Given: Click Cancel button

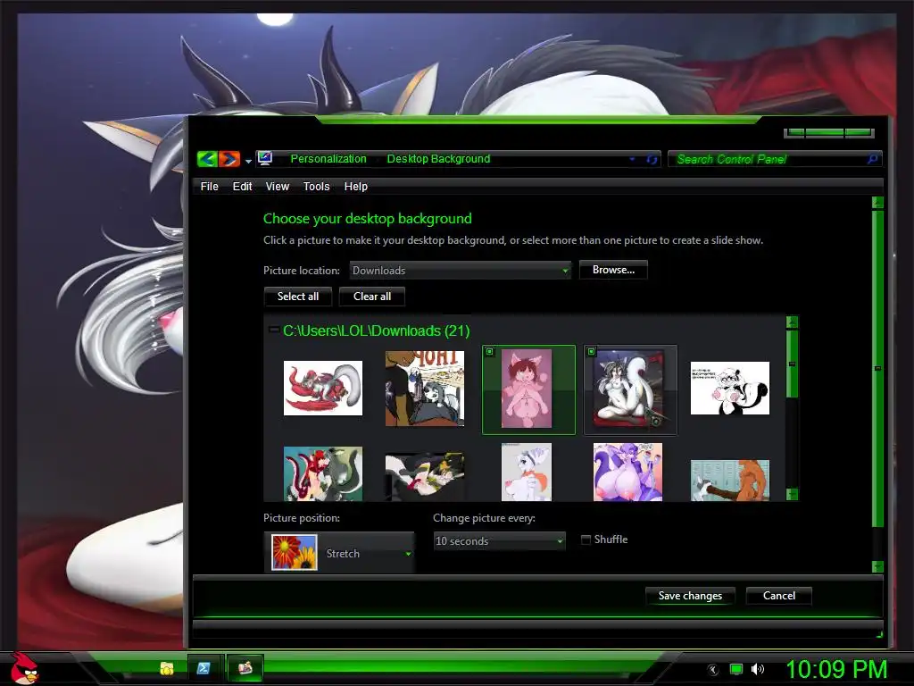Looking at the screenshot, I should pyautogui.click(x=778, y=596).
